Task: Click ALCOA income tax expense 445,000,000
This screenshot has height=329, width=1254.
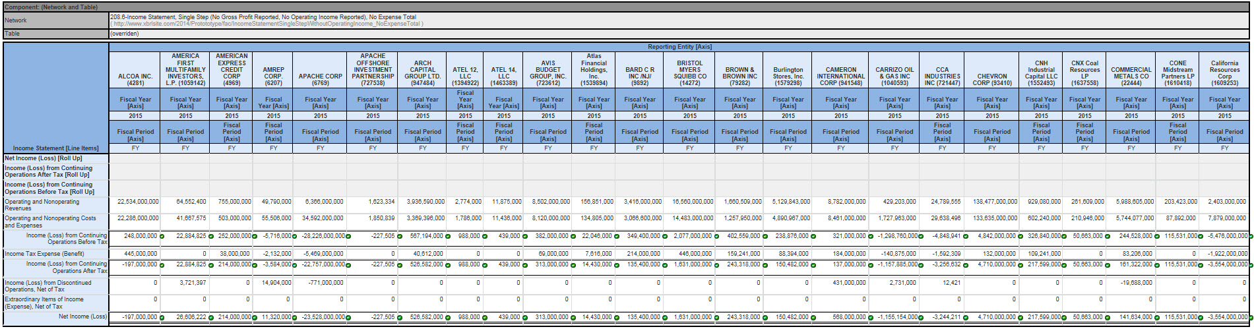Action: click(x=141, y=253)
